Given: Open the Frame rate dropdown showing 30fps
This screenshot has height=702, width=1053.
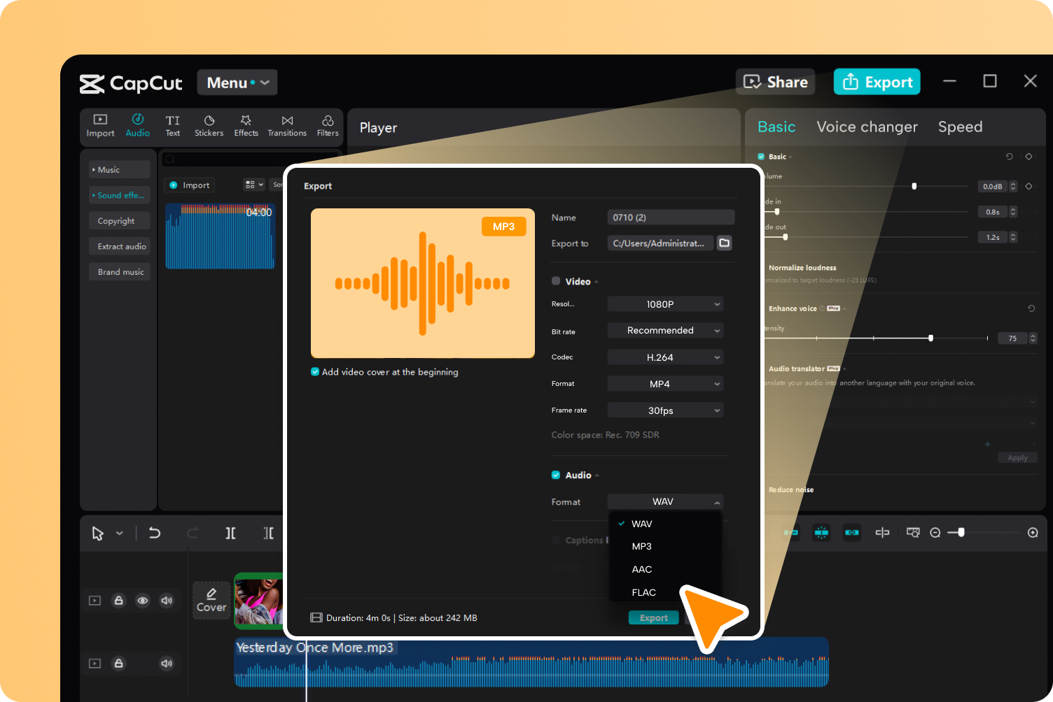Looking at the screenshot, I should coord(665,410).
